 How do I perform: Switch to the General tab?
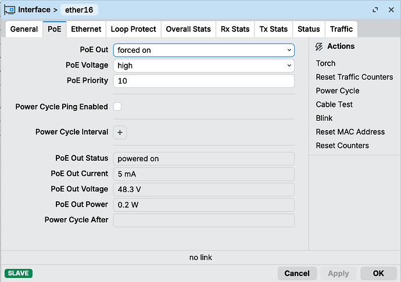(24, 29)
